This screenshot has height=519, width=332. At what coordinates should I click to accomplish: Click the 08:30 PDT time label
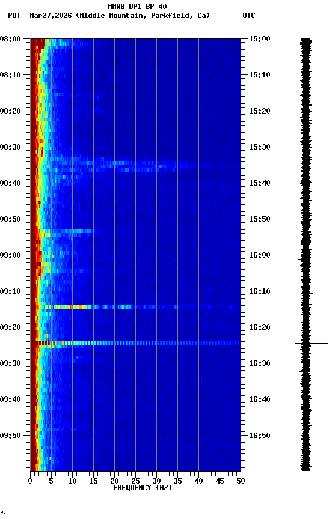coord(10,147)
